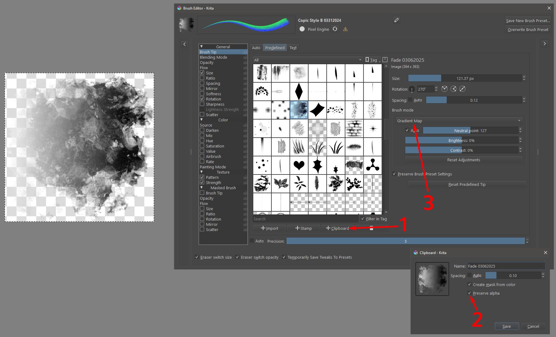556x337 pixels.
Task: Click Save New Brush Preset button
Action: coord(527,21)
